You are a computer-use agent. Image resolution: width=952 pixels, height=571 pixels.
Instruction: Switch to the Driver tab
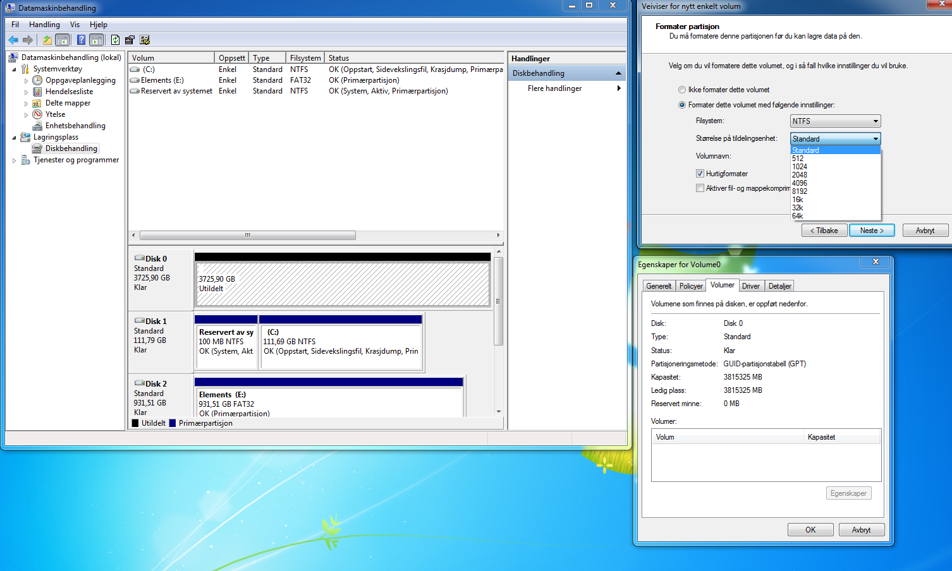pos(751,286)
